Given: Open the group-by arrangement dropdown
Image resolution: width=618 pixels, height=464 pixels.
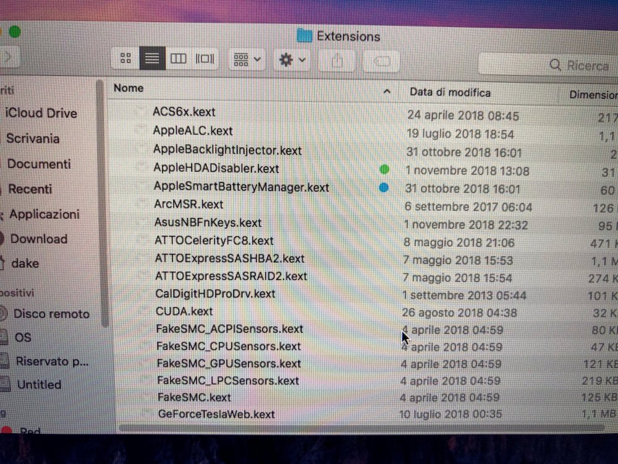Looking at the screenshot, I should point(247,59).
